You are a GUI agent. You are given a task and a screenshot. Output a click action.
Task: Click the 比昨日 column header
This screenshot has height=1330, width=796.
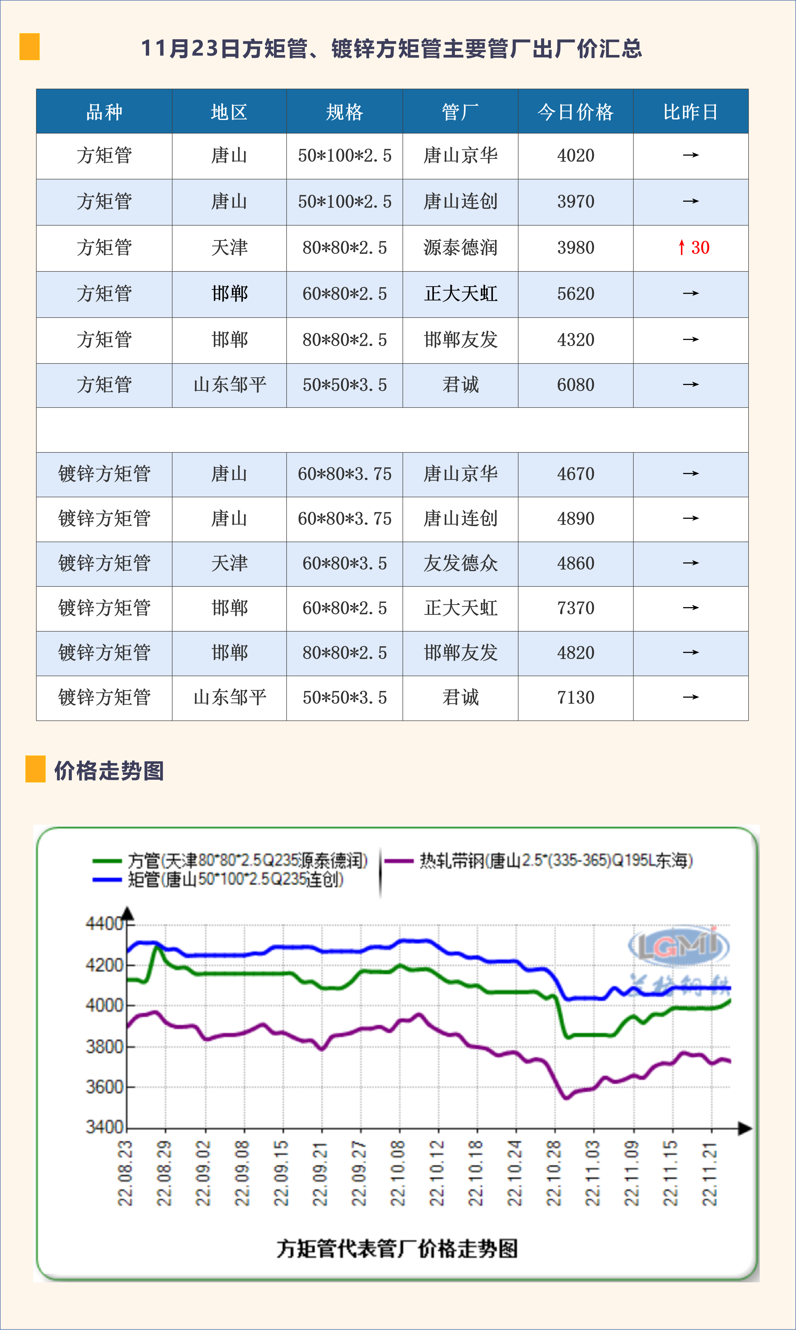coord(690,112)
